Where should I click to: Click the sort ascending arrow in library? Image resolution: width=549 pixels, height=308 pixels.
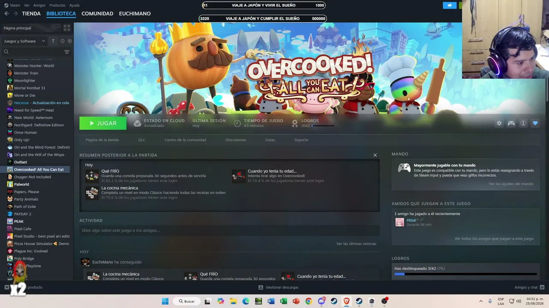click(x=53, y=41)
